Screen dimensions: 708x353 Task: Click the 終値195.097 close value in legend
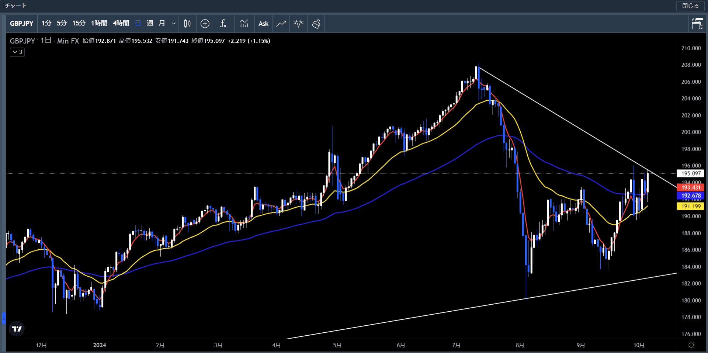click(208, 41)
